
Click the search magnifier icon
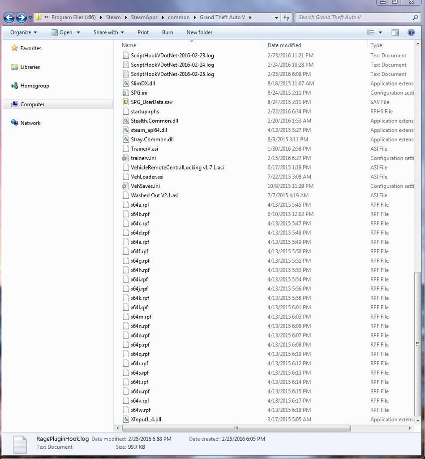(x=415, y=17)
